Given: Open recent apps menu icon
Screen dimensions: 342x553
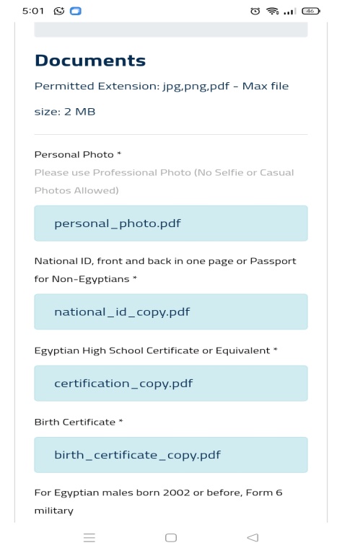Looking at the screenshot, I should coord(89,537).
